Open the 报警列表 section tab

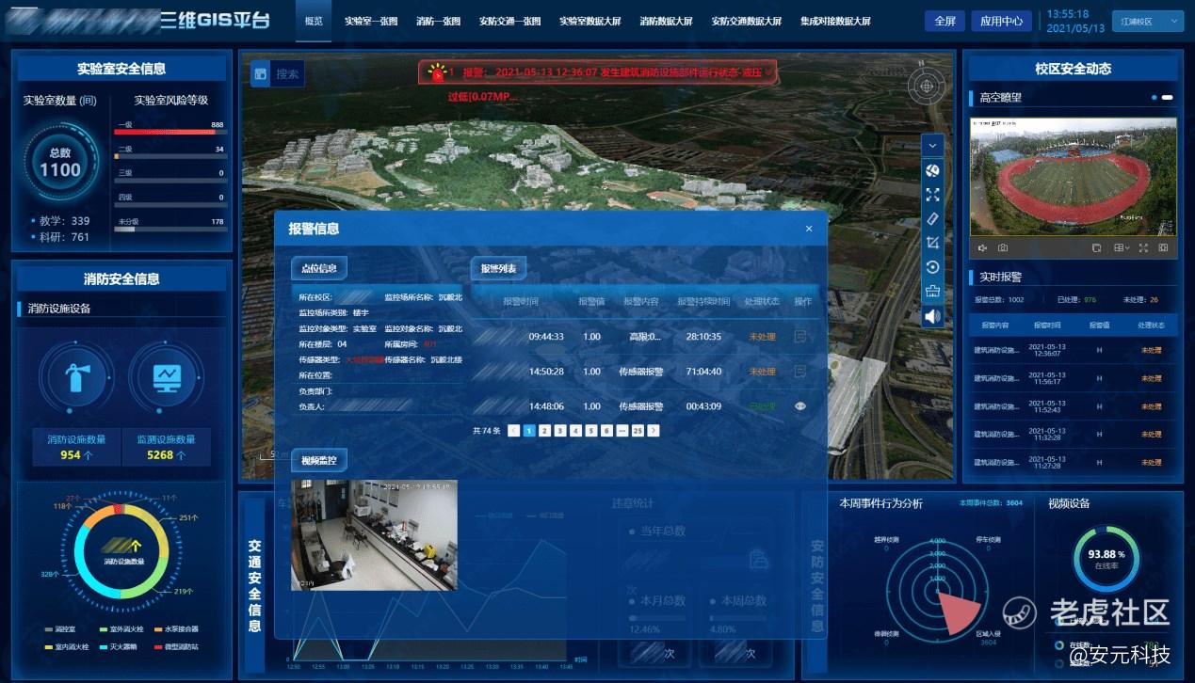[x=498, y=268]
